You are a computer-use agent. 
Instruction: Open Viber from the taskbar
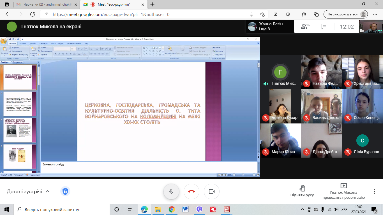[x=199, y=209]
